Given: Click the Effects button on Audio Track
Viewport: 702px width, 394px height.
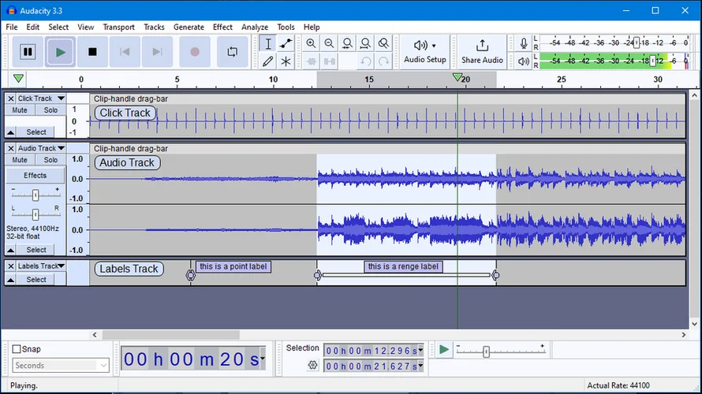Looking at the screenshot, I should click(x=35, y=176).
